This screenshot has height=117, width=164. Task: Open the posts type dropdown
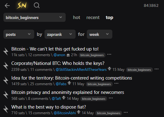coord(19,34)
